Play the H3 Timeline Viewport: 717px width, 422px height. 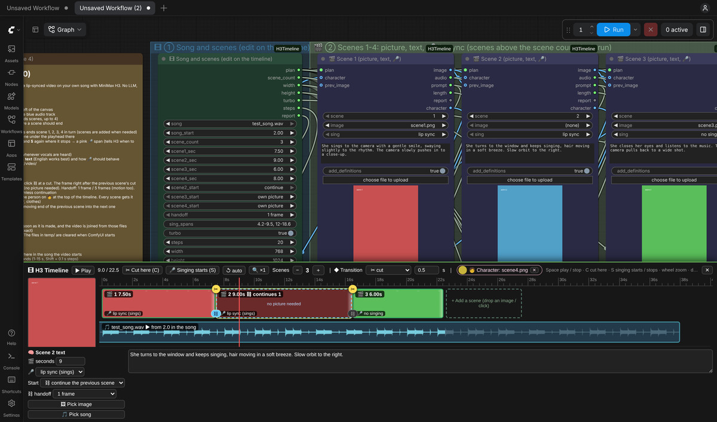83,270
